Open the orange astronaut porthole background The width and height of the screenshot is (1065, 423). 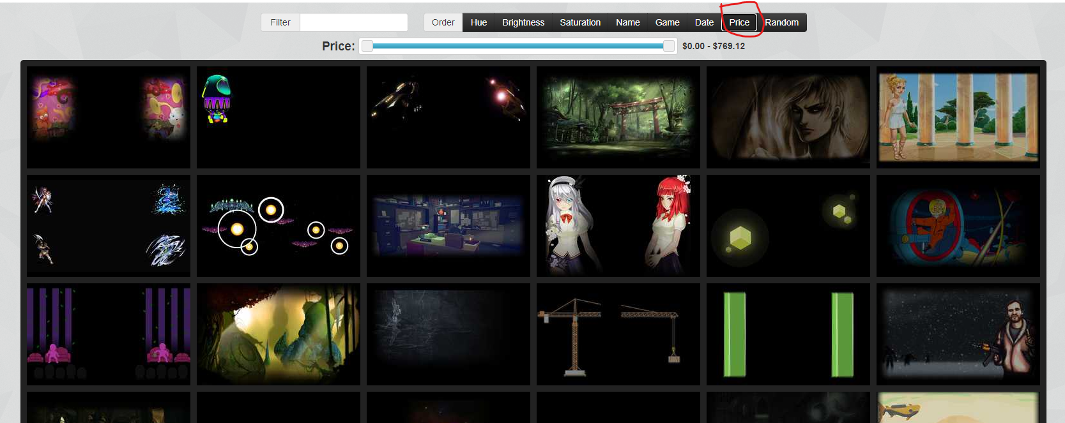click(958, 226)
